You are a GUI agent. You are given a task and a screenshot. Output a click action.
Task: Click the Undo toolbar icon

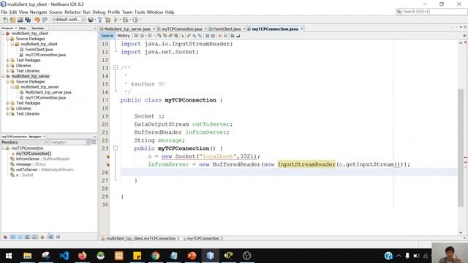click(37, 20)
